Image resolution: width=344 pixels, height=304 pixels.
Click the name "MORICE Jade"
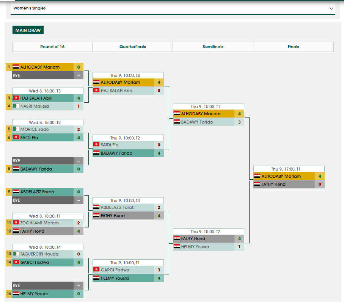pos(35,129)
